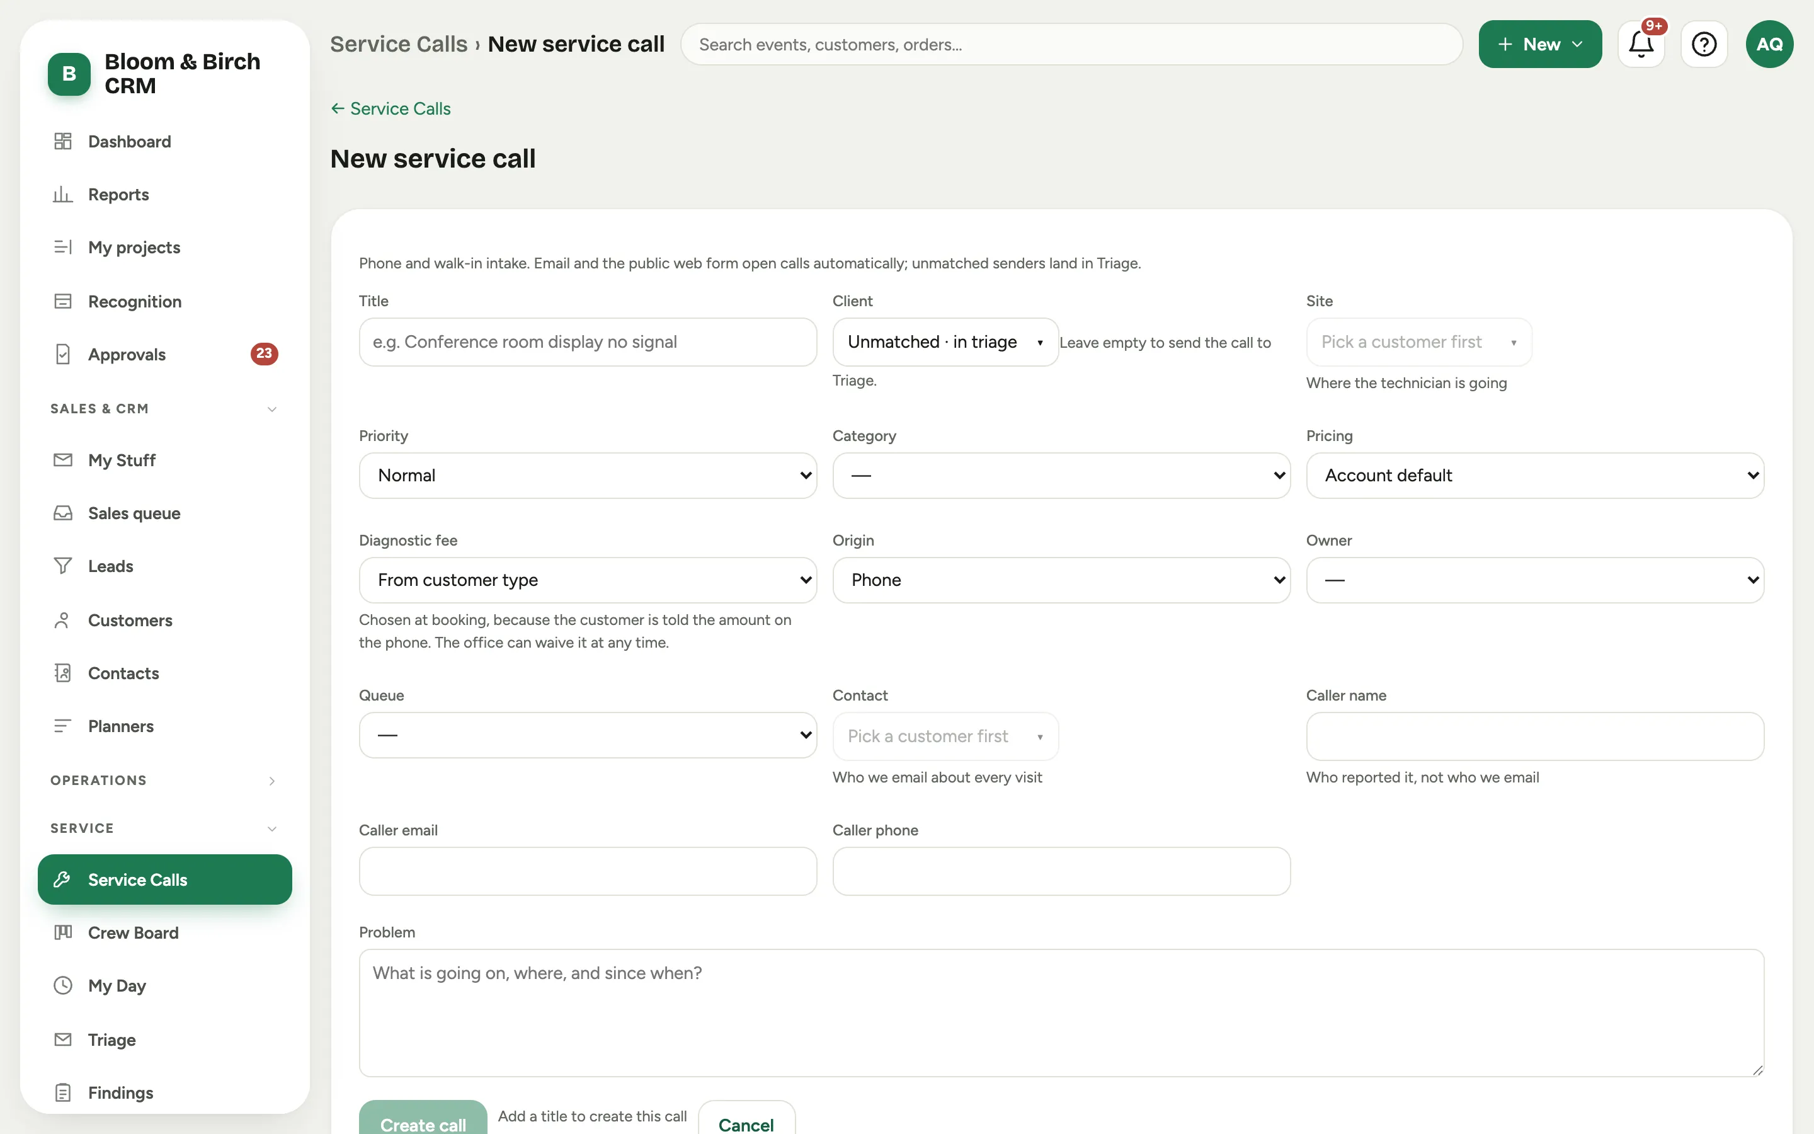Click into the Problem text area
The image size is (1814, 1134).
1061,1012
